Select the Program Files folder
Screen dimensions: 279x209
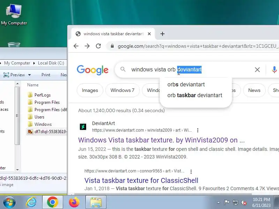(44, 102)
